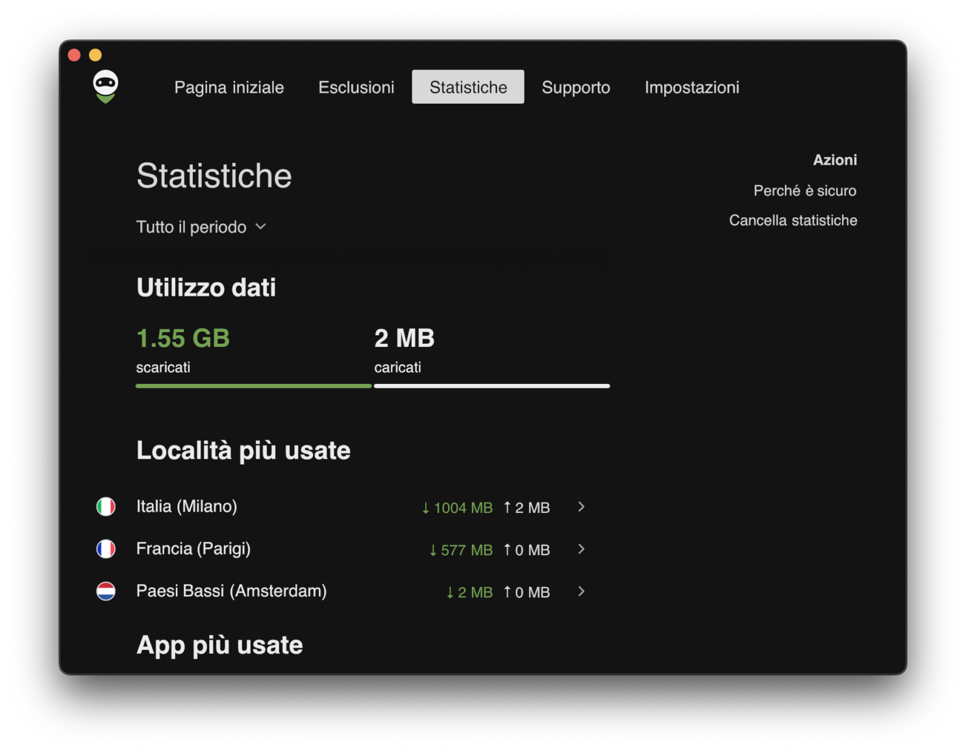This screenshot has height=753, width=966.
Task: Click the Perché è sicuro link
Action: (x=804, y=191)
